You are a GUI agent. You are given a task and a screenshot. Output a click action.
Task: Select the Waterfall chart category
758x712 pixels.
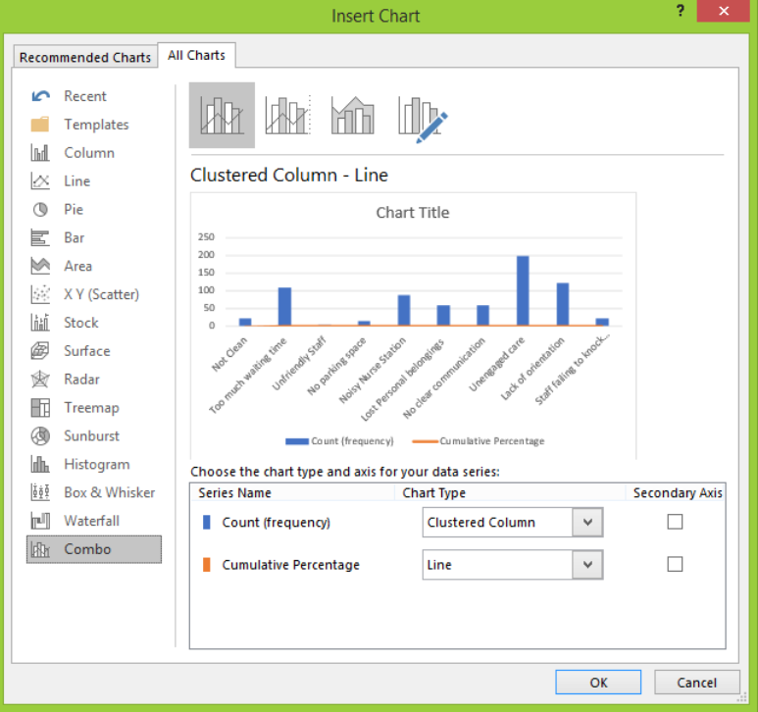coord(94,521)
